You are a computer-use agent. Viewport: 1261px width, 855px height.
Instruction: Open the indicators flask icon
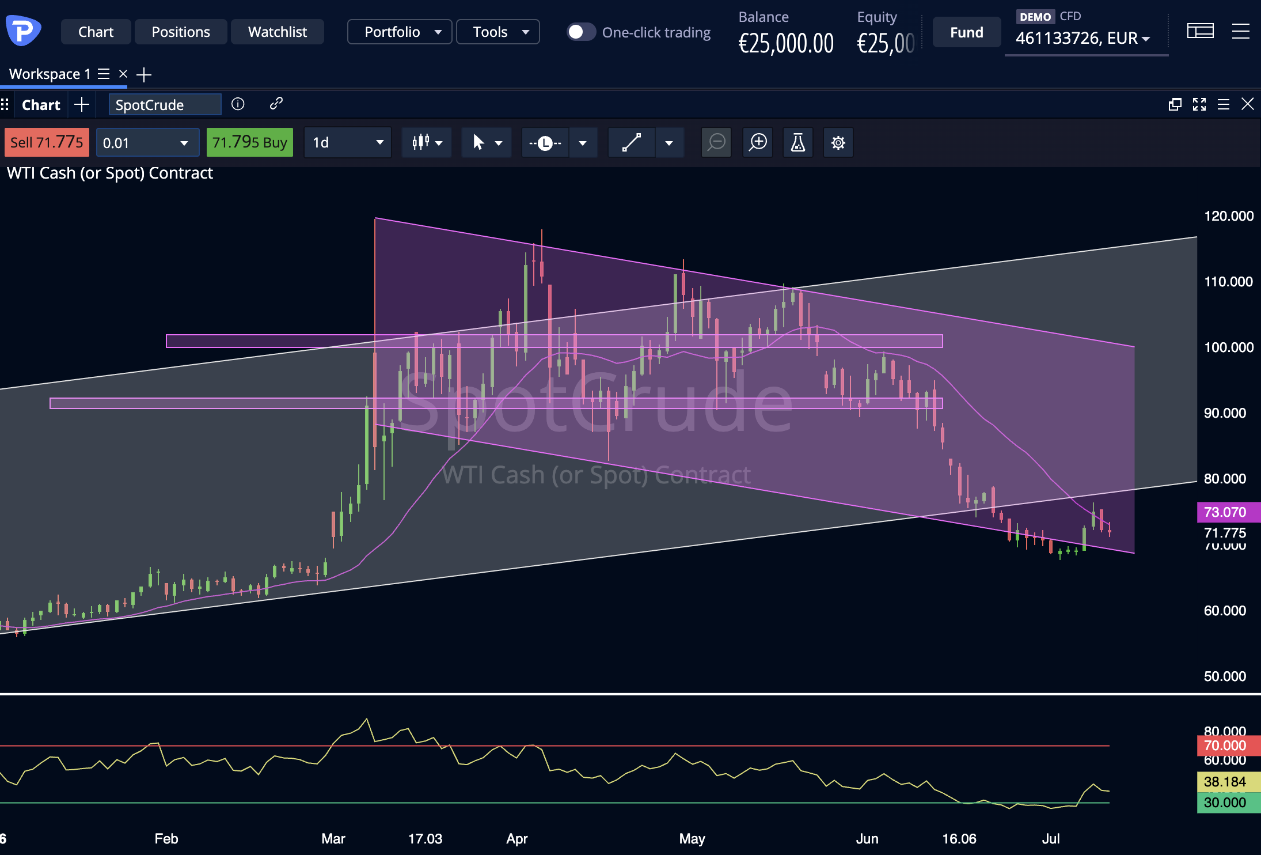coord(798,142)
